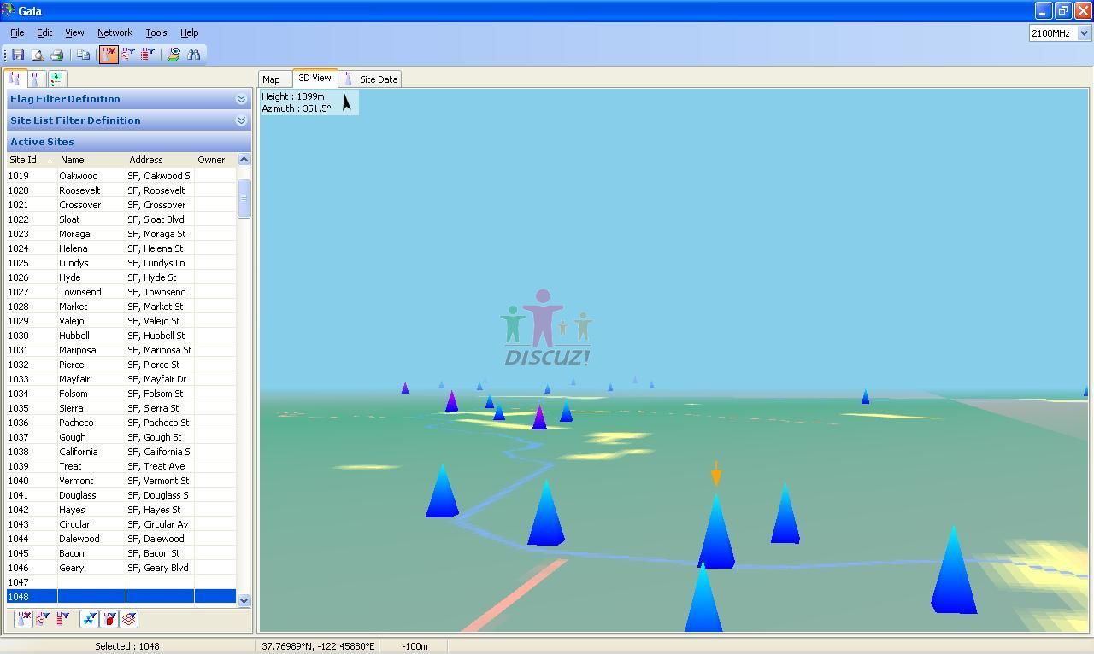Screen dimensions: 1094x654
Task: Click the Save icon in the toolbar
Action: click(18, 55)
